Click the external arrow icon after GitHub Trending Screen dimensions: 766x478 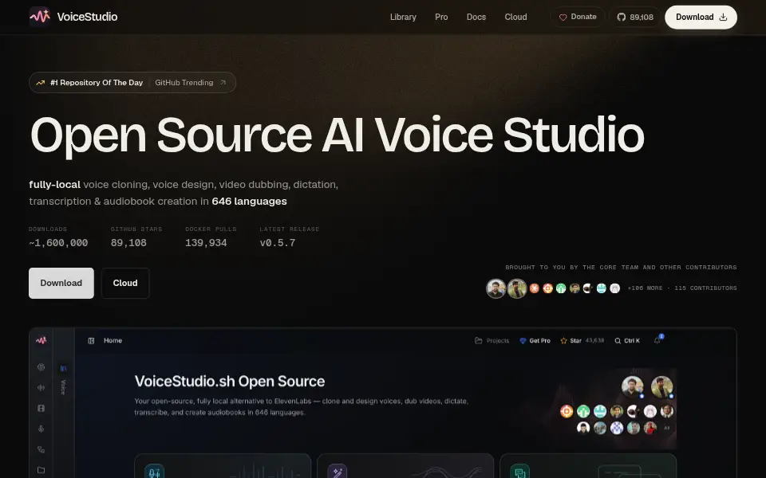click(223, 82)
